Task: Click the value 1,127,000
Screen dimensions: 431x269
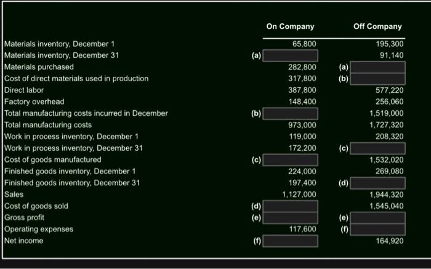Action: [x=299, y=195]
